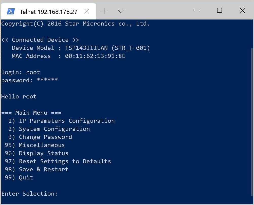This screenshot has width=254, height=205.
Task: Click the Save & Restart line
Action: point(37,169)
